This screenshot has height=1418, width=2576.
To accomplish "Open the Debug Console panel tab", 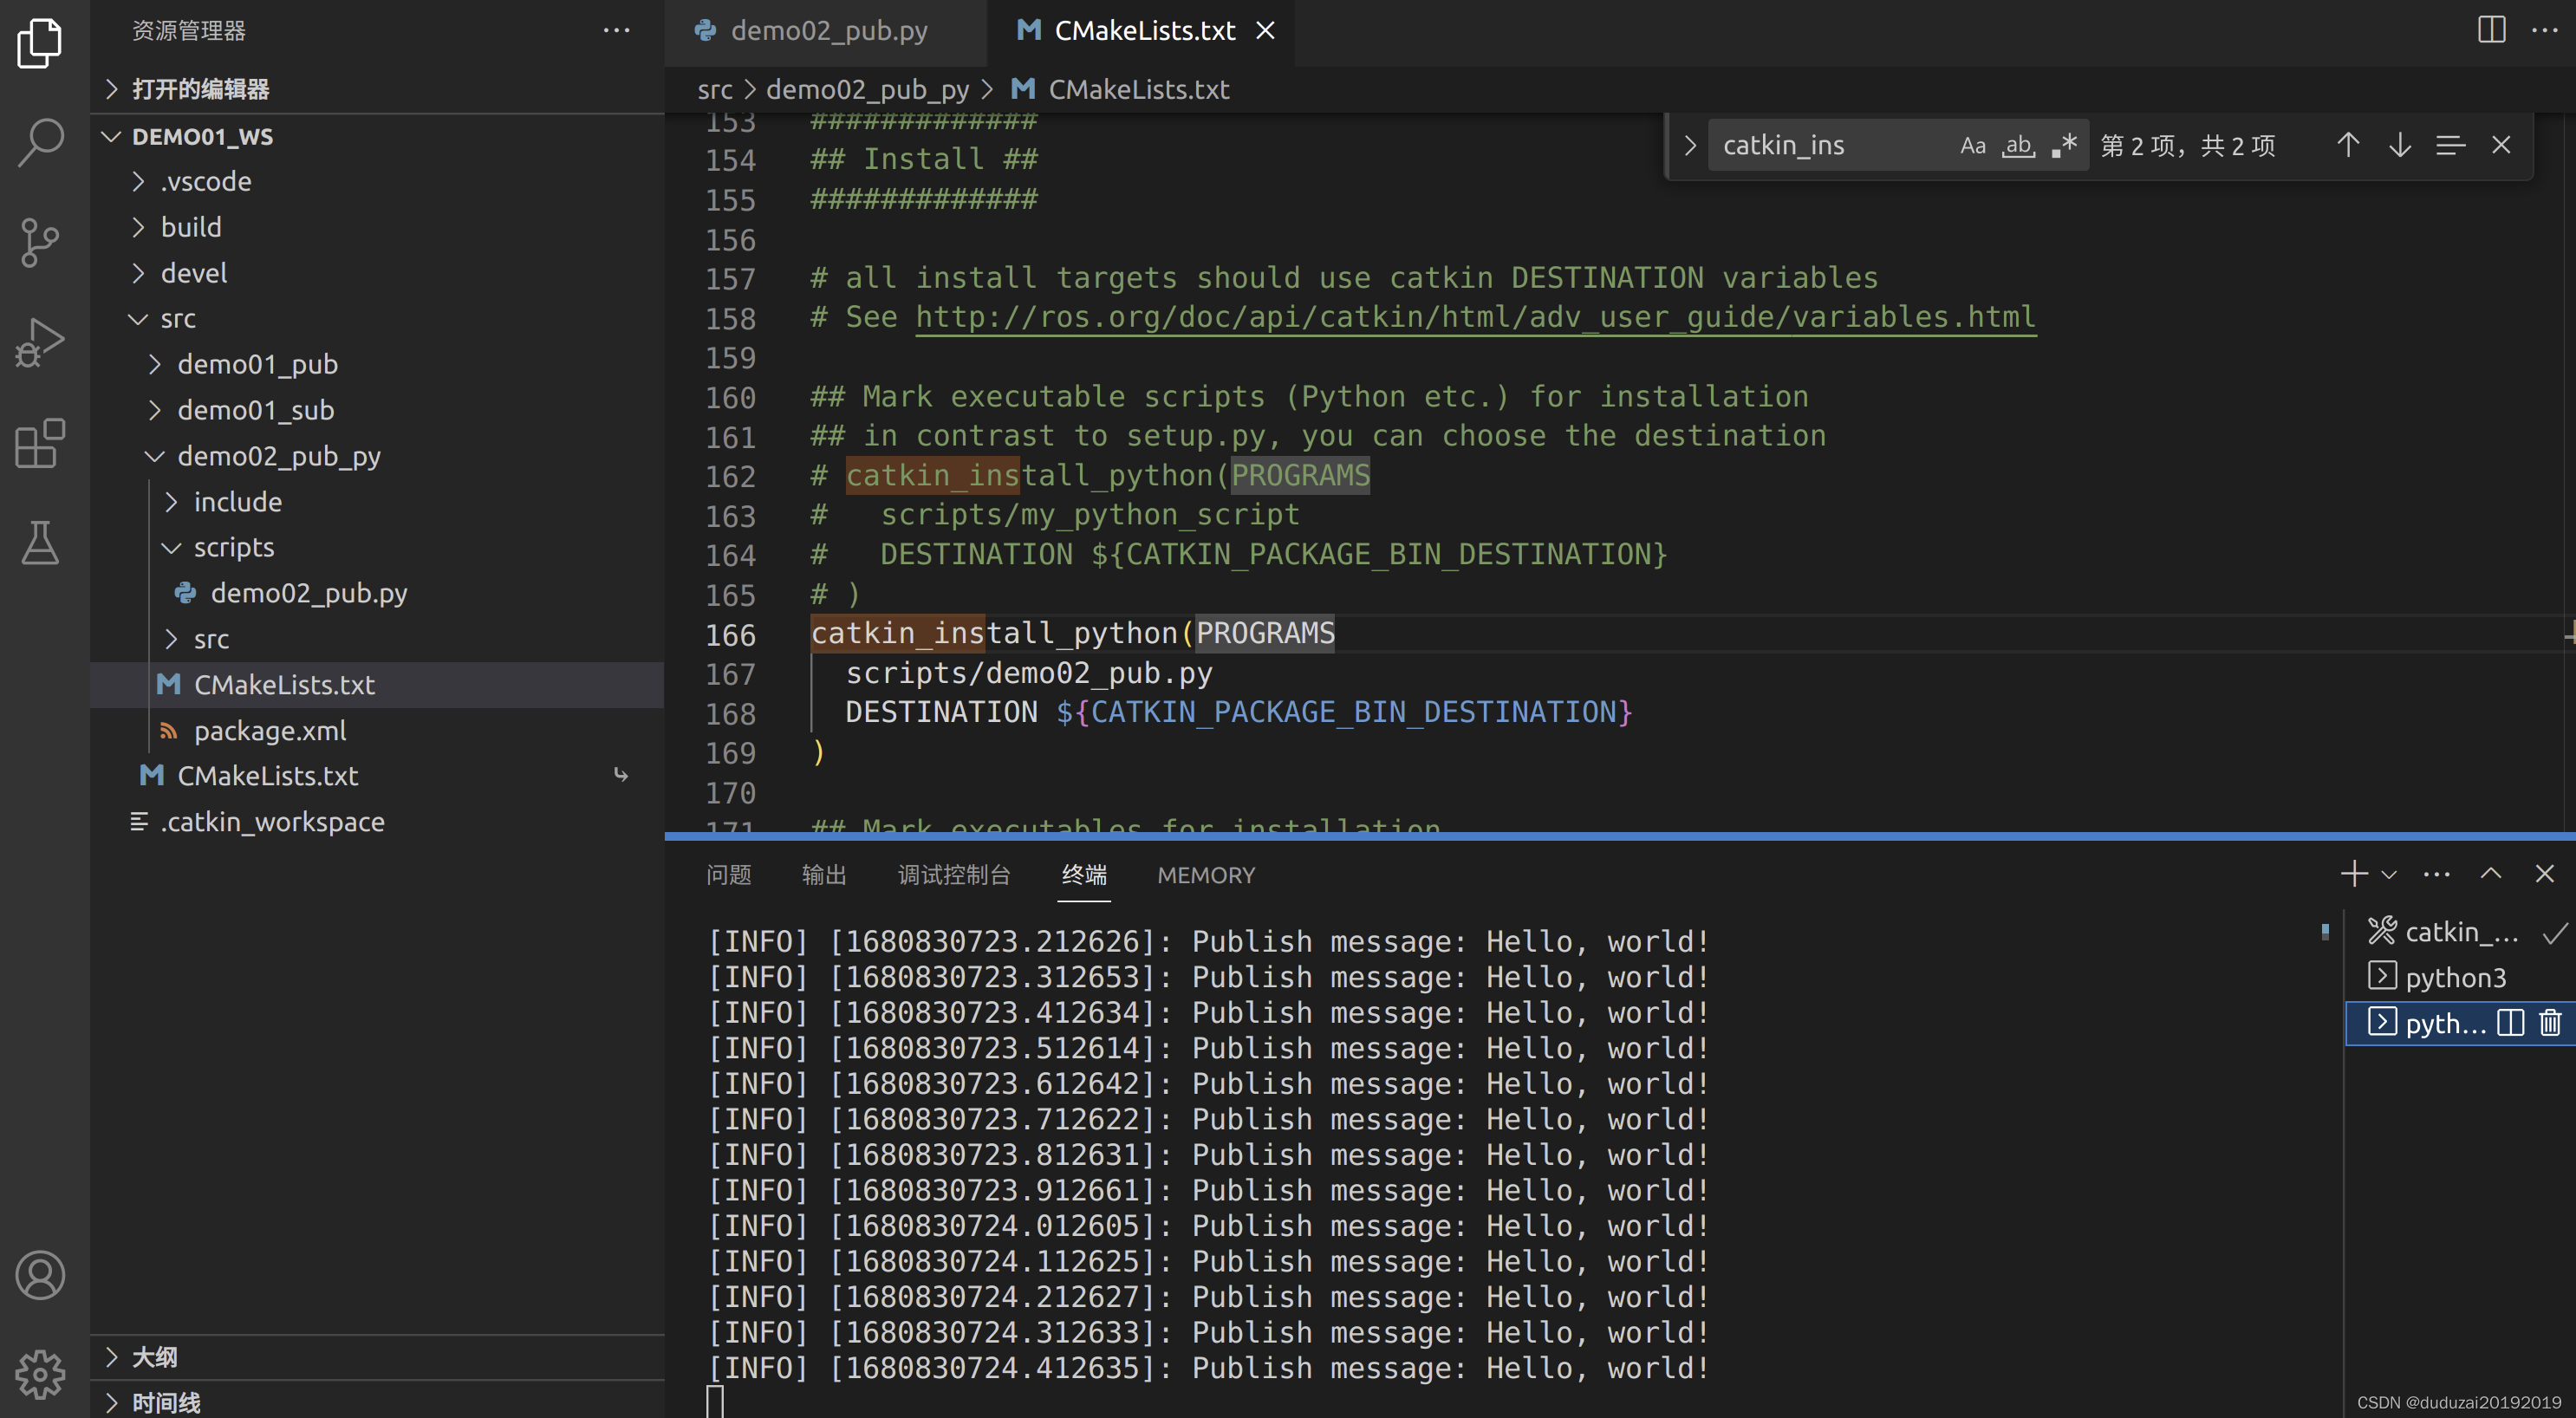I will 954,875.
